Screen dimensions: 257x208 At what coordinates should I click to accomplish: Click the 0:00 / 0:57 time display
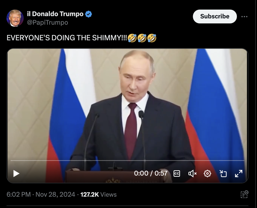(x=151, y=173)
